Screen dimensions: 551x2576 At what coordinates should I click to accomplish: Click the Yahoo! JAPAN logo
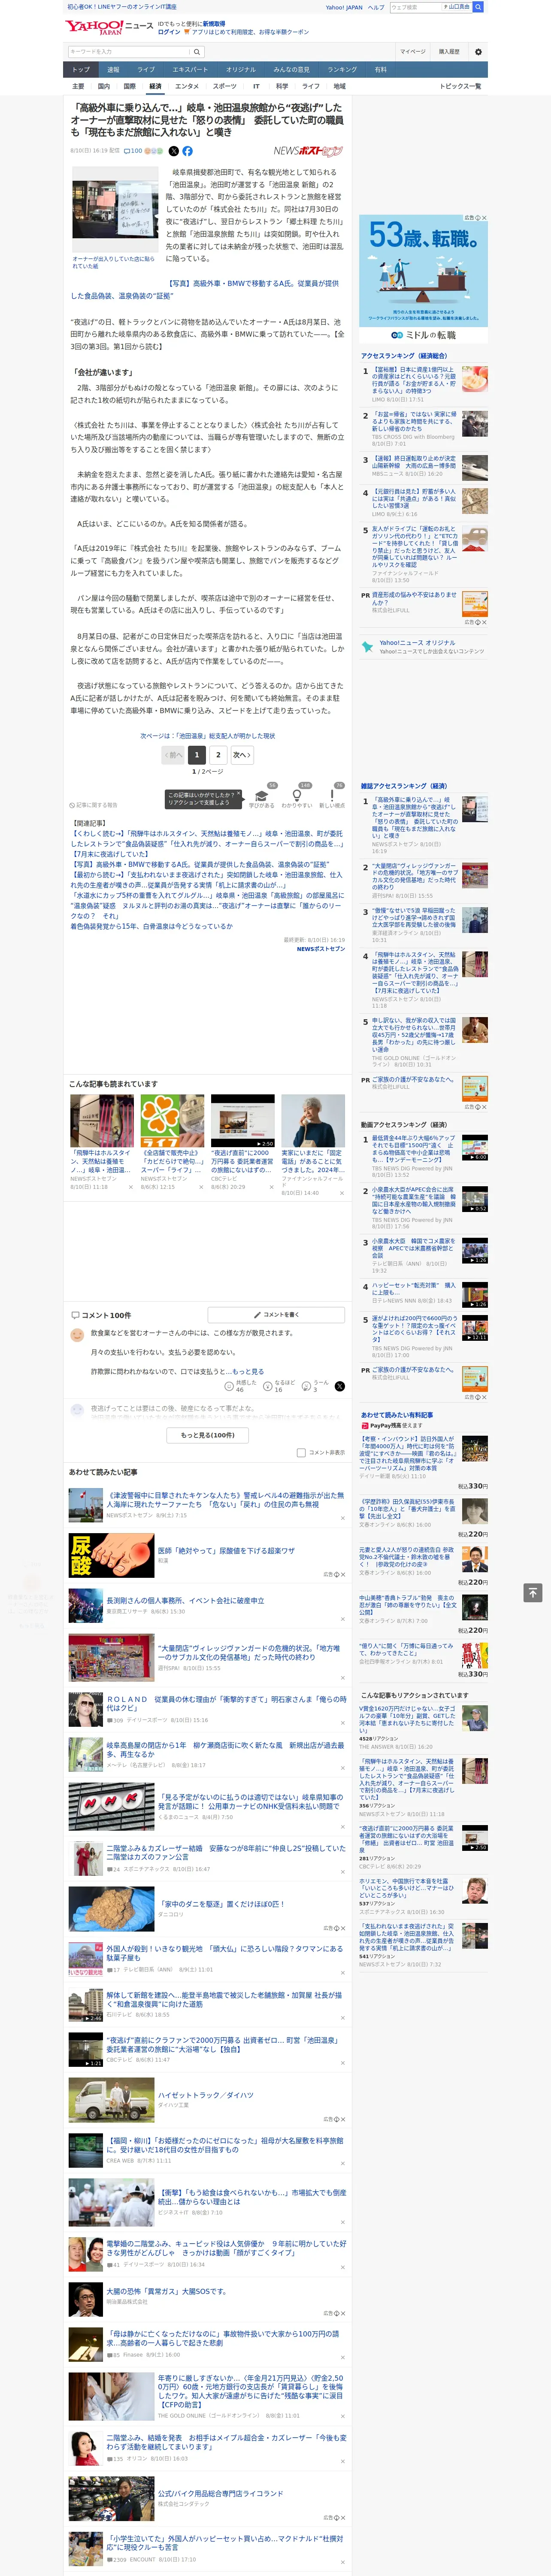pos(94,27)
